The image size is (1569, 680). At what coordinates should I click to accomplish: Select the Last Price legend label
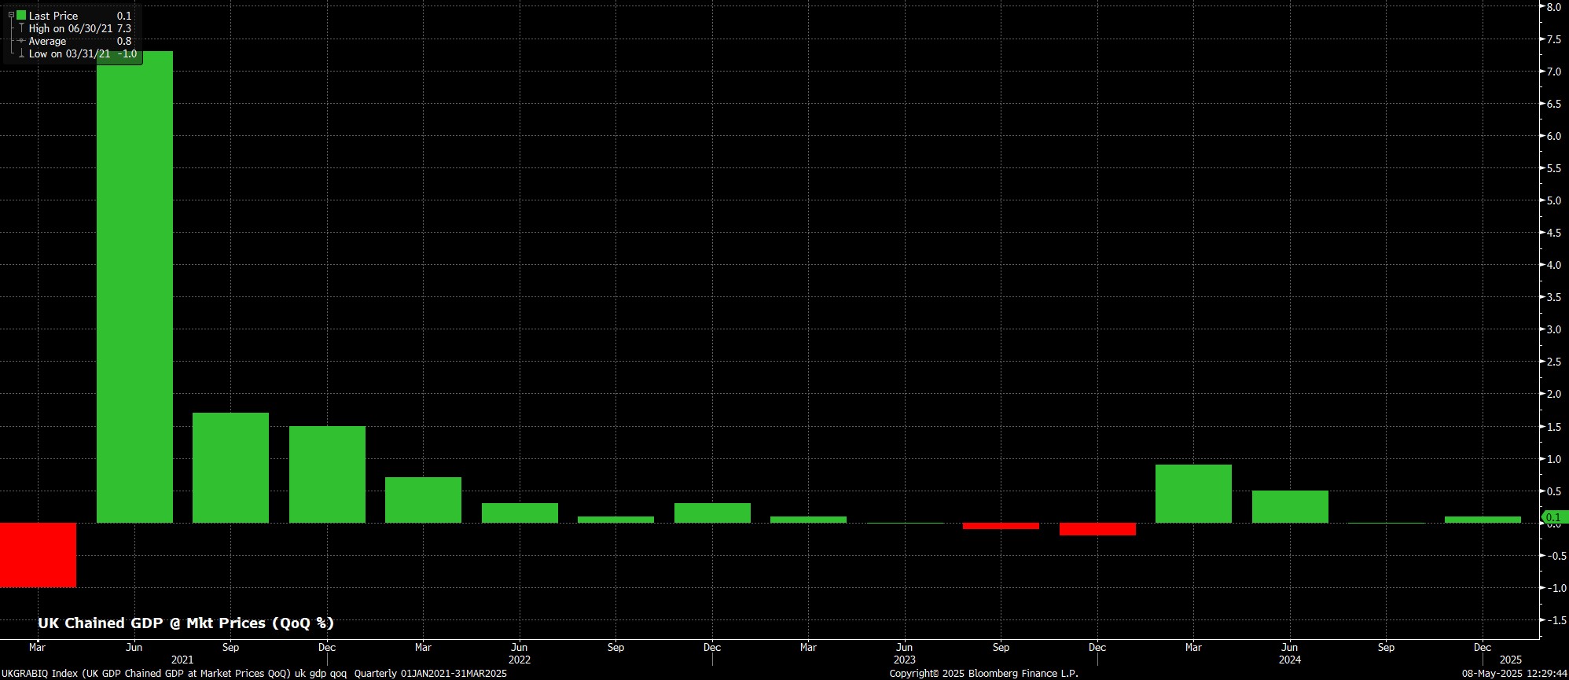click(53, 16)
